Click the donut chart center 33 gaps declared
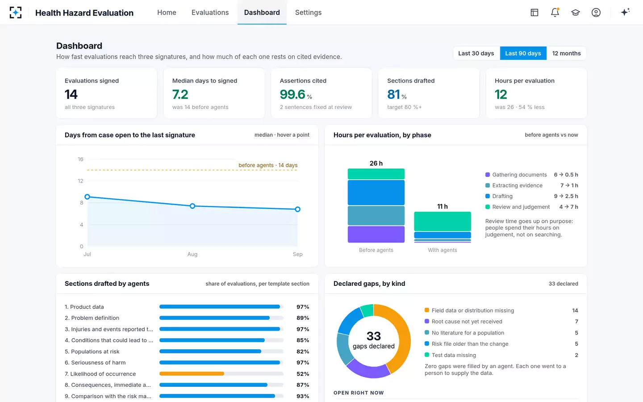Image resolution: width=643 pixels, height=402 pixels. pos(374,340)
